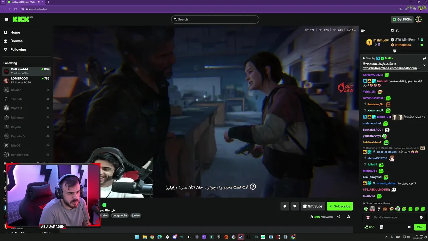Open Get KICKs store

tap(402, 19)
